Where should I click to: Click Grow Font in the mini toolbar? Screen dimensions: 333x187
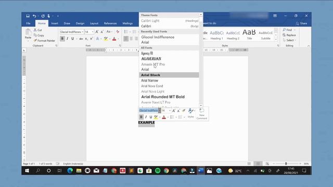(174, 111)
